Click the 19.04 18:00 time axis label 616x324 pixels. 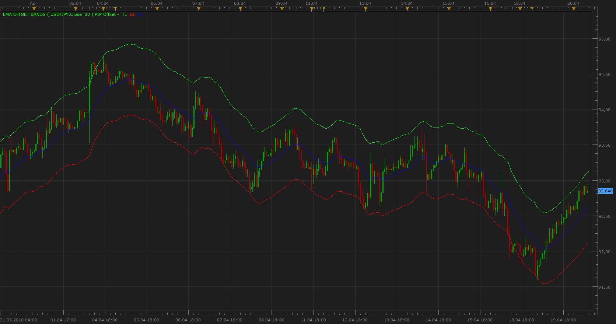[563, 320]
